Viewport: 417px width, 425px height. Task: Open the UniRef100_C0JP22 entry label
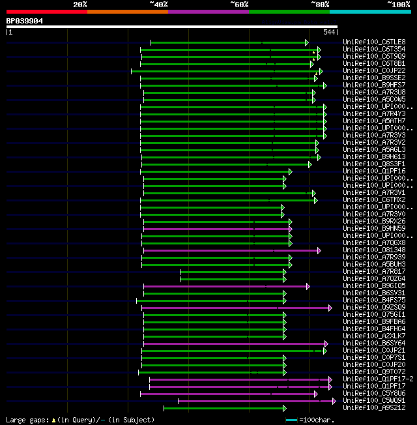pyautogui.click(x=374, y=70)
